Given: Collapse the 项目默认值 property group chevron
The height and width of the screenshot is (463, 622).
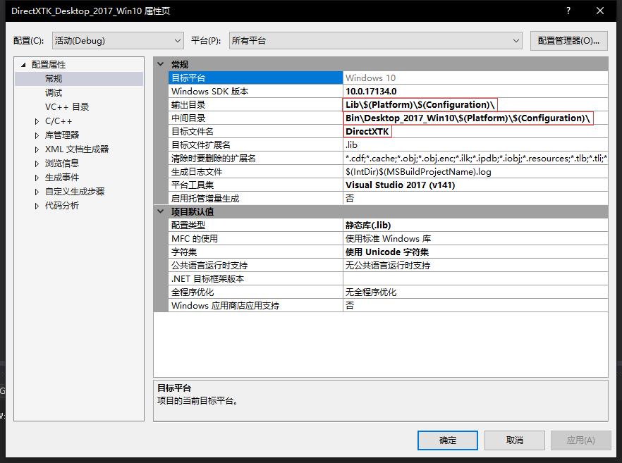Looking at the screenshot, I should pos(161,211).
